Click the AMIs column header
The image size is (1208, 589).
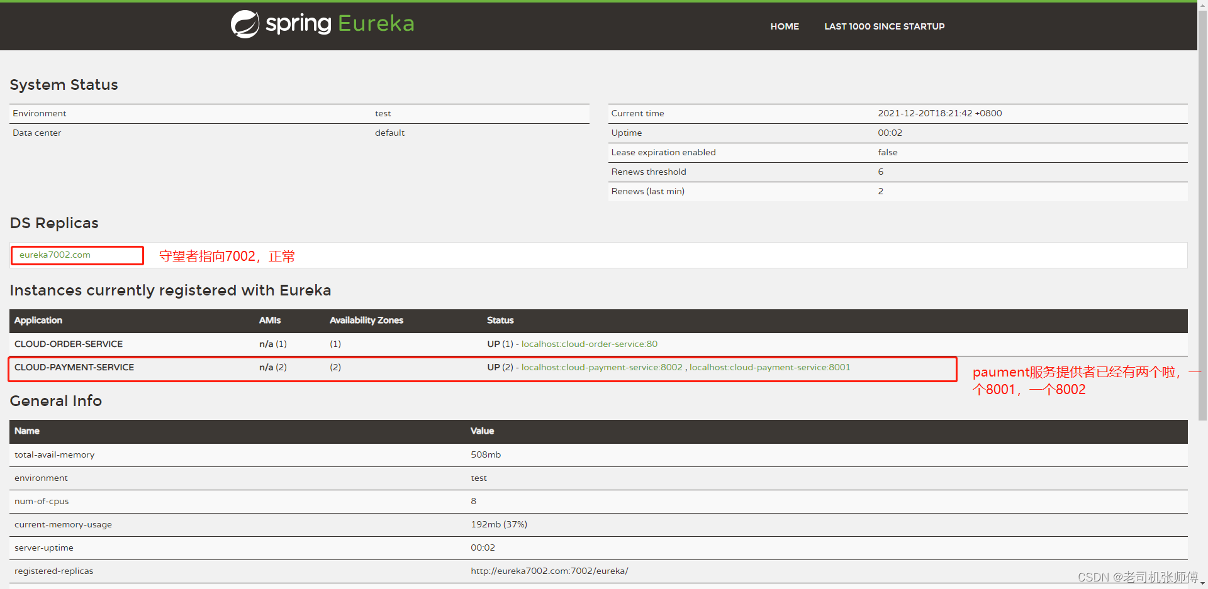point(270,320)
